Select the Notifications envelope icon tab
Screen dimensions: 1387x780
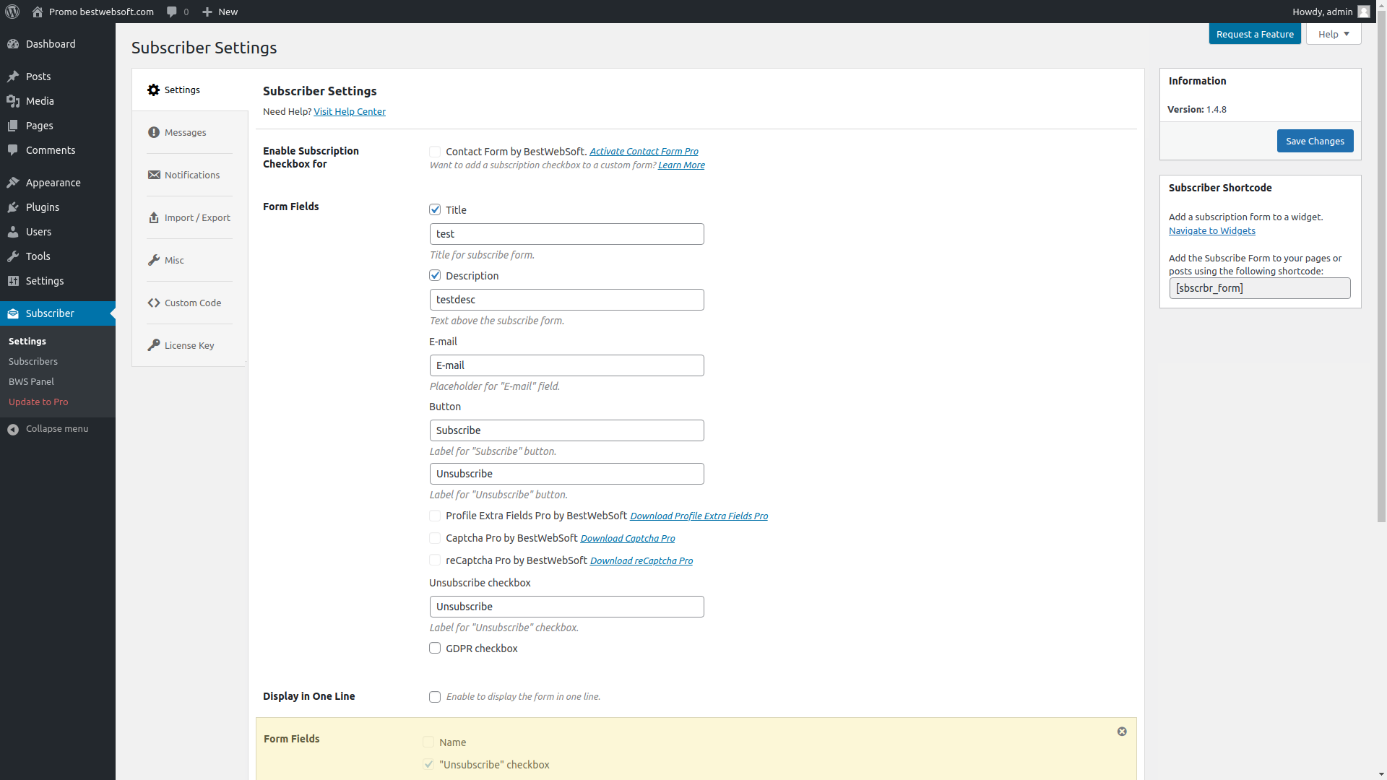(154, 175)
